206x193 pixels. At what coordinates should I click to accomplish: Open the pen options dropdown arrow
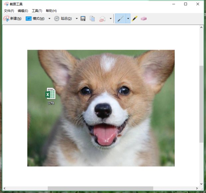[128, 19]
